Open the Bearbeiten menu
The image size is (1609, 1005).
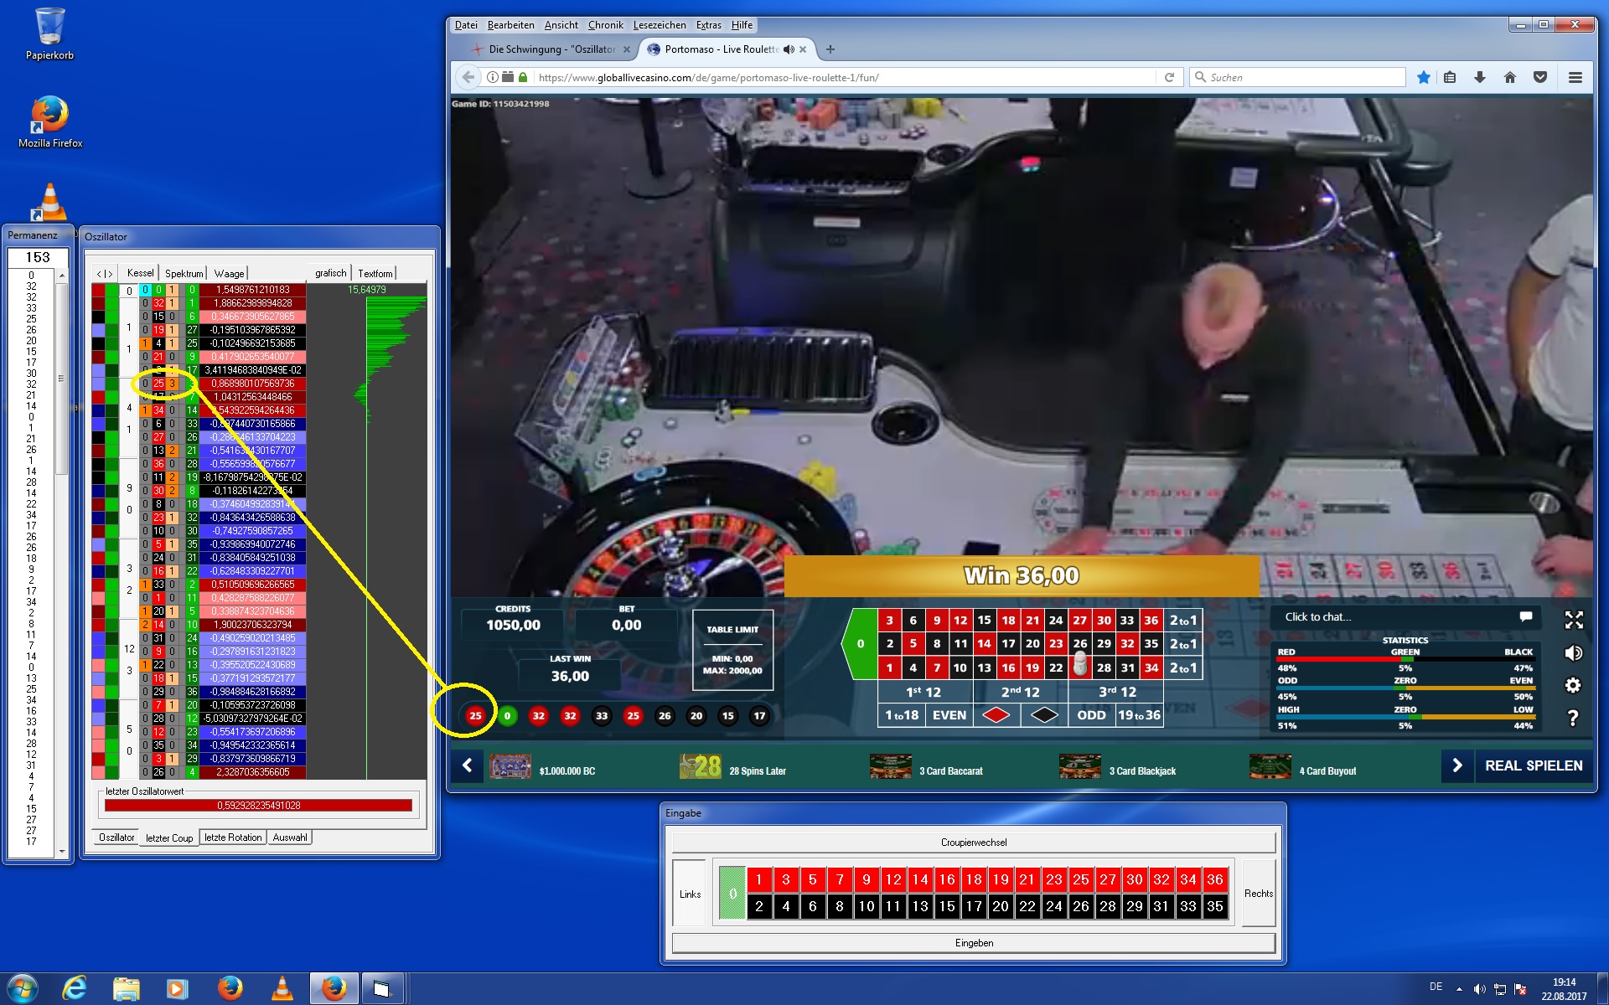tap(510, 25)
